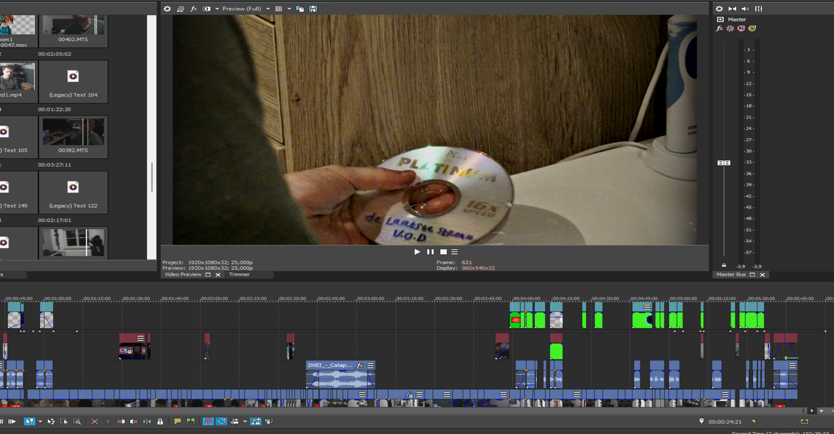Close the Master Bus panel

tap(763, 275)
